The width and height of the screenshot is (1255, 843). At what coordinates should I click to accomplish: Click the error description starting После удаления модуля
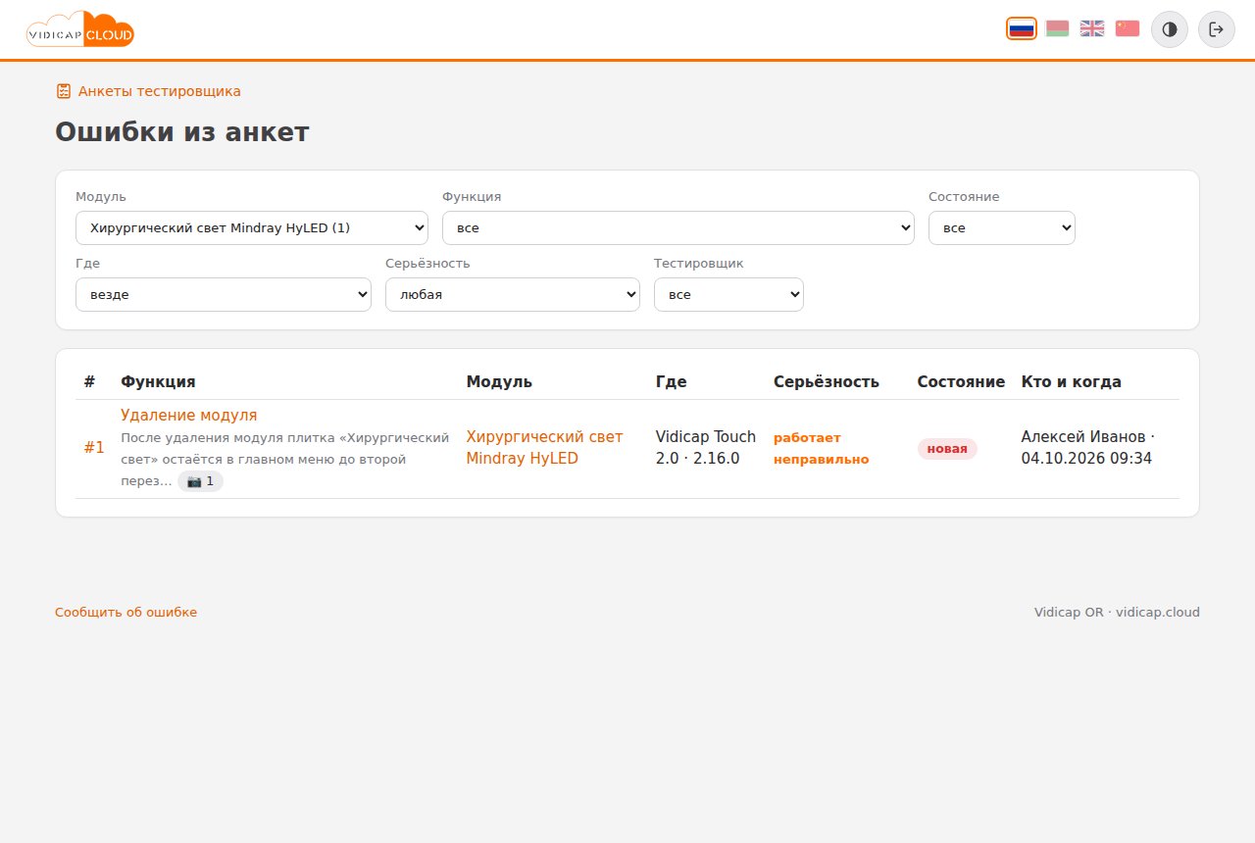click(284, 459)
